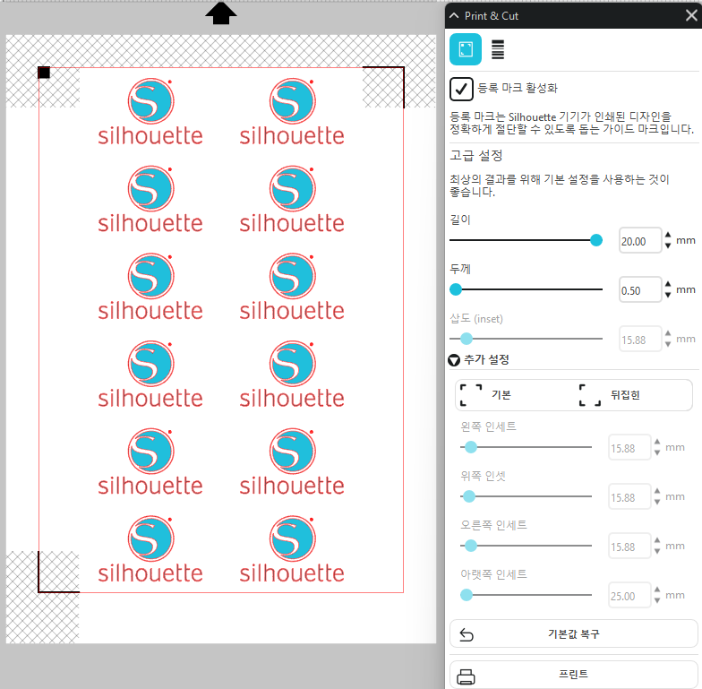
Task: Select the top-left silhouette logo on canvas
Action: pos(150,112)
